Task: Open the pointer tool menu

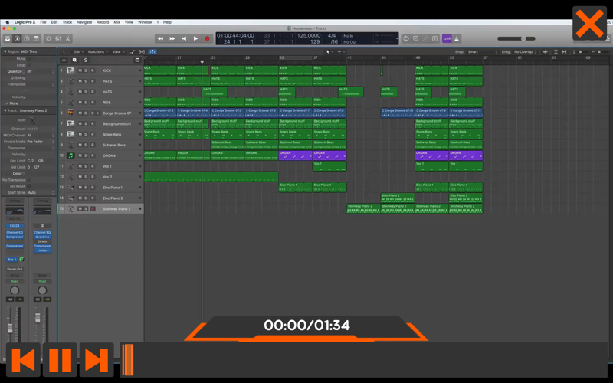Action: click(329, 51)
